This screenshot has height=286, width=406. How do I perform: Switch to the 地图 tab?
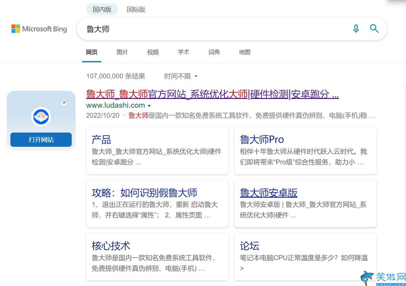(245, 52)
